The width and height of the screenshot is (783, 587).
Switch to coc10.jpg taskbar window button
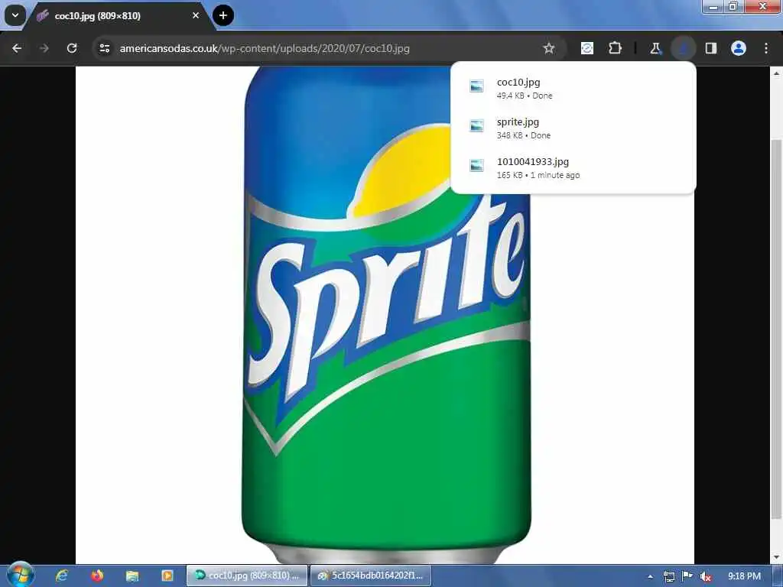(247, 576)
